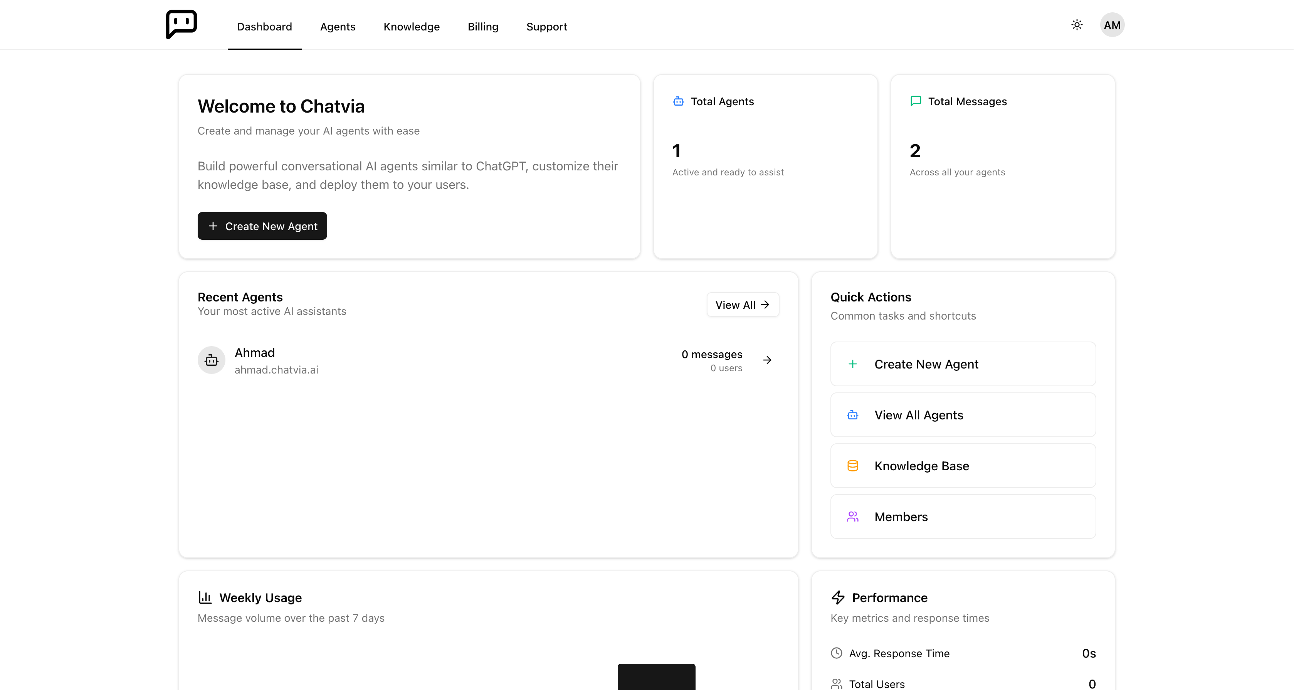Open the Billing tab
1294x690 pixels.
point(483,27)
